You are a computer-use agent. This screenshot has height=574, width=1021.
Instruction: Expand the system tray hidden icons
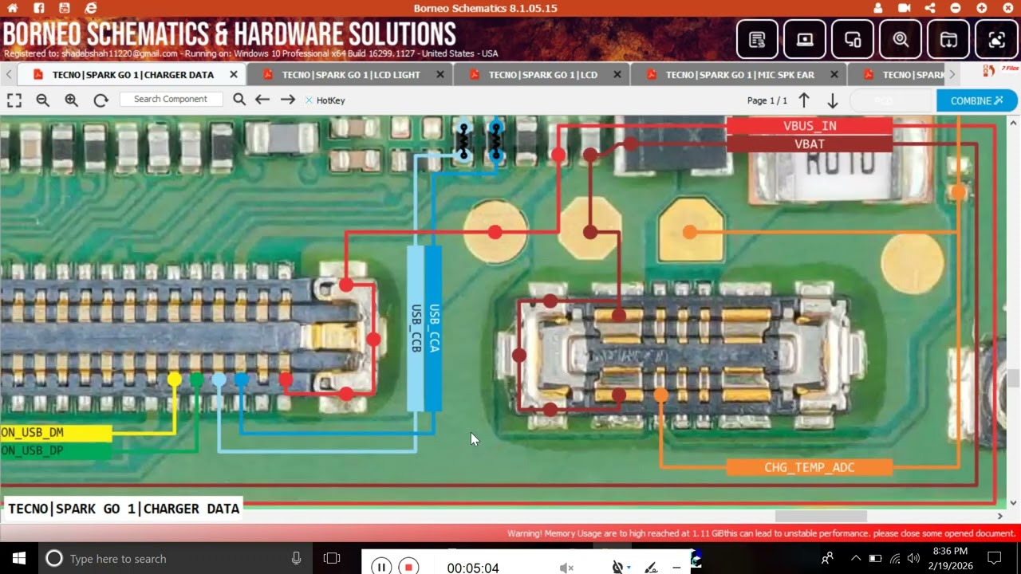(856, 558)
